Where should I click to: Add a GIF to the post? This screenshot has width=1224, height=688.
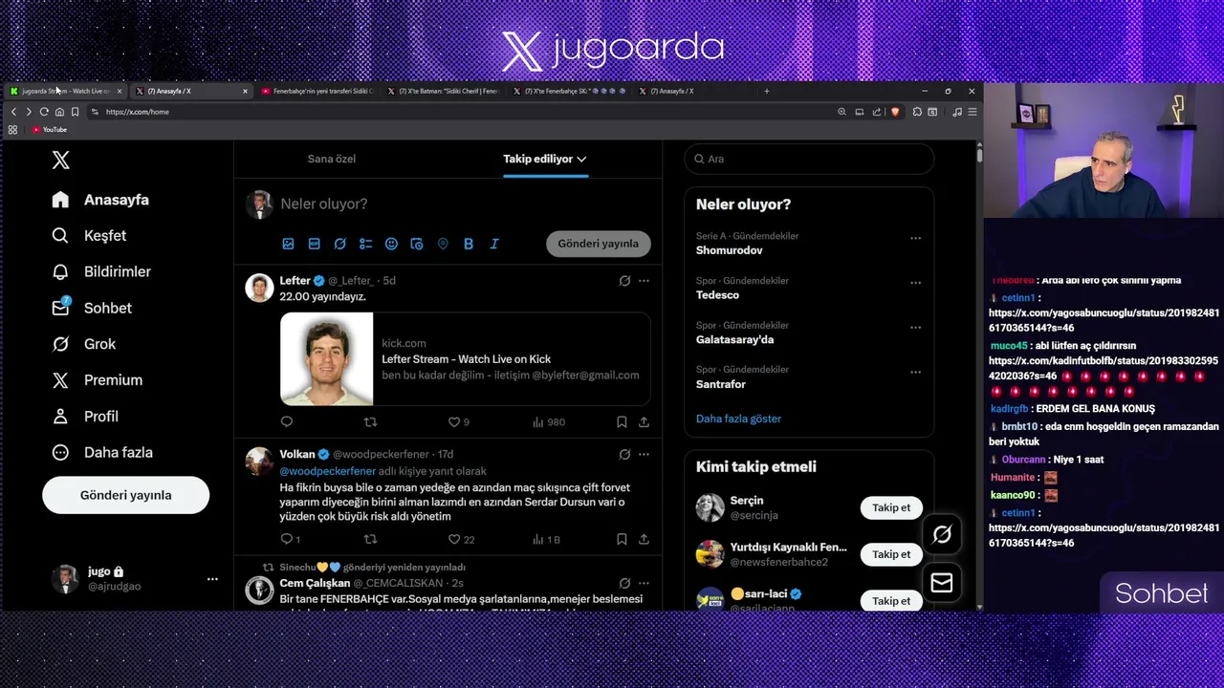click(314, 244)
